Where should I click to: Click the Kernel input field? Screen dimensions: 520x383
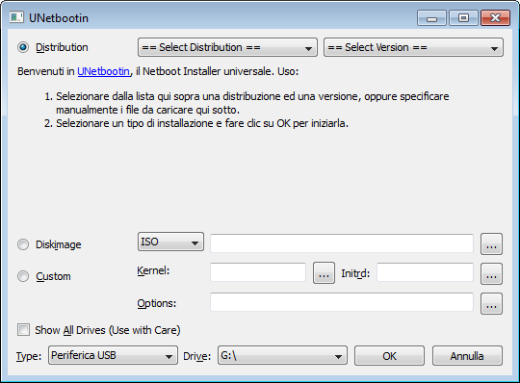[258, 272]
